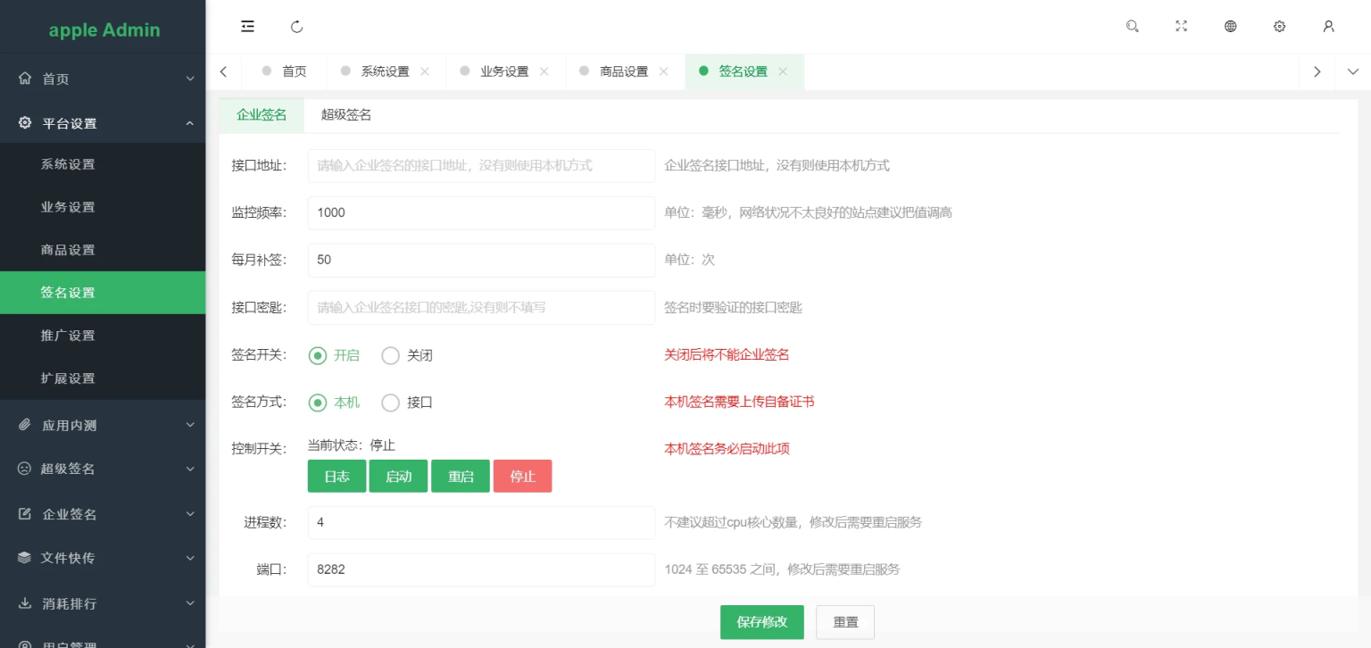Open the gear settings icon in header
Image resolution: width=1371 pixels, height=648 pixels.
tap(1280, 27)
